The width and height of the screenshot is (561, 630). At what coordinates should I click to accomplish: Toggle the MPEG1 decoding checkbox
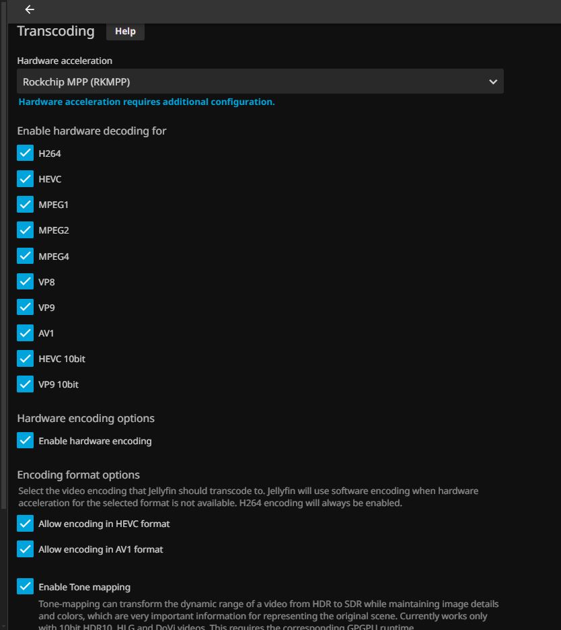point(26,205)
